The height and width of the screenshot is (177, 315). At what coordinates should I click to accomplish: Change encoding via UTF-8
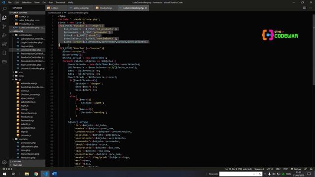270,169
